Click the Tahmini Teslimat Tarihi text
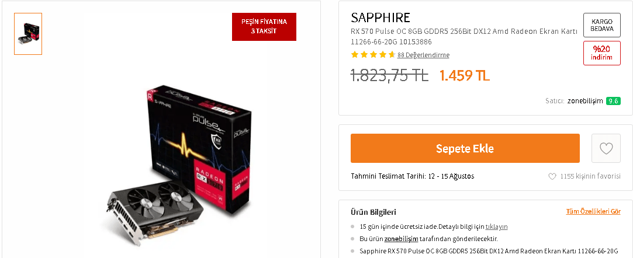The height and width of the screenshot is (258, 633). click(413, 176)
